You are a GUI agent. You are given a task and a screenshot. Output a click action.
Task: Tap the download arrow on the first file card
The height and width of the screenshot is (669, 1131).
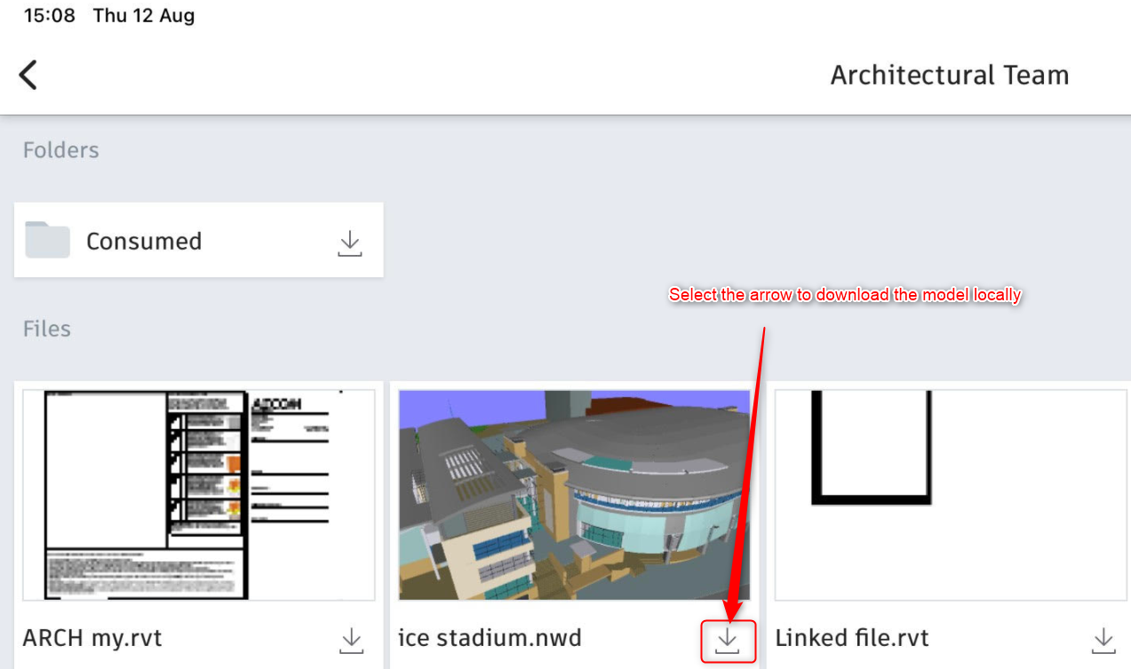pyautogui.click(x=350, y=640)
